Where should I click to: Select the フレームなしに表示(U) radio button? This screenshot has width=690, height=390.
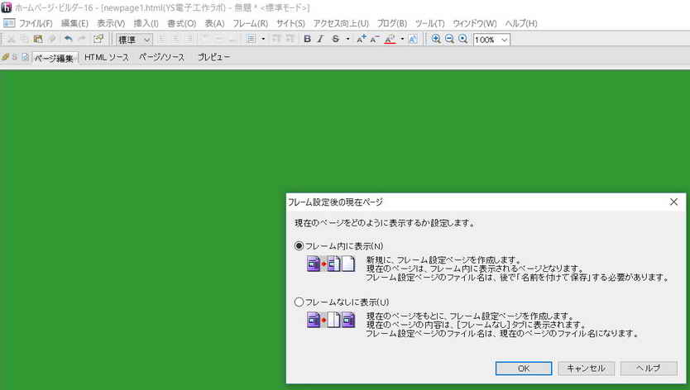coord(299,302)
